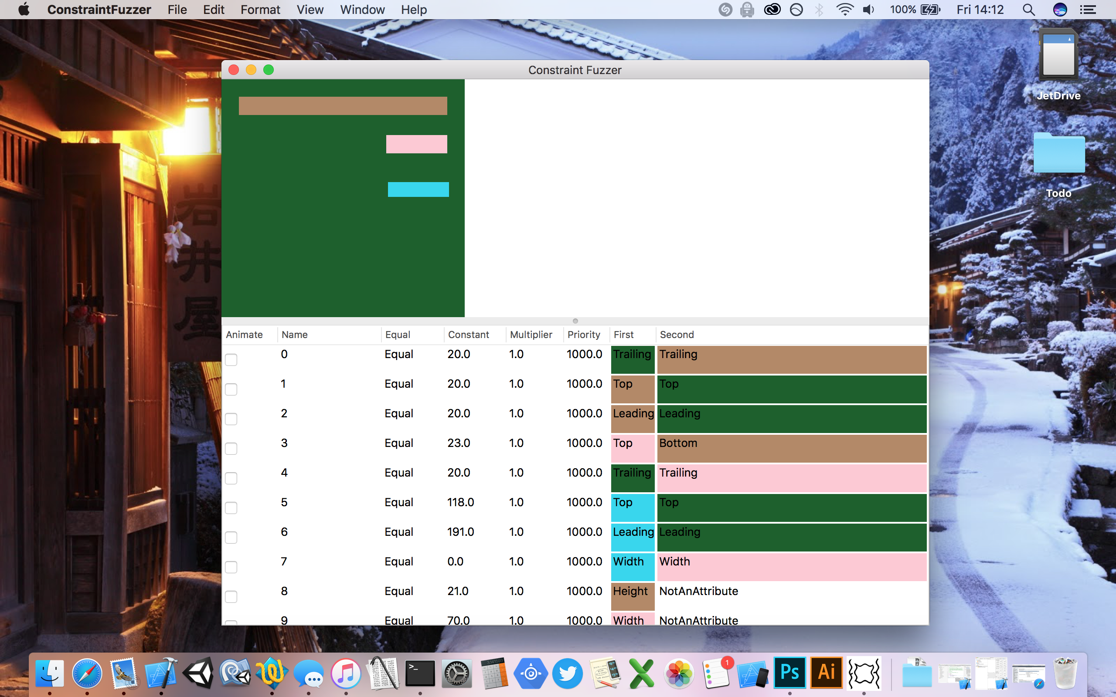Screen dimensions: 1116x697
Task: Enable Animate checkbox for constraint 0
Action: tap(231, 359)
